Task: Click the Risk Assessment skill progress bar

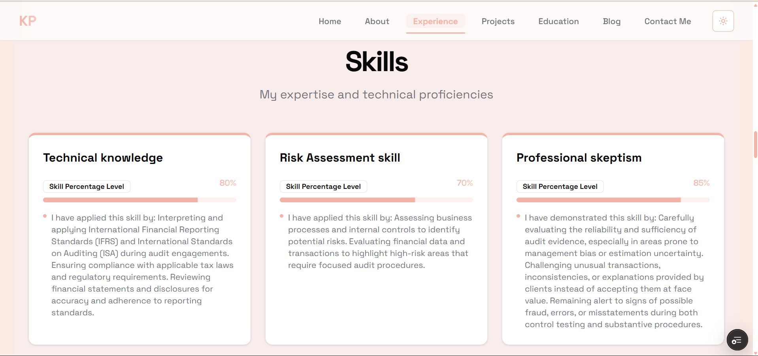Action: (x=376, y=200)
